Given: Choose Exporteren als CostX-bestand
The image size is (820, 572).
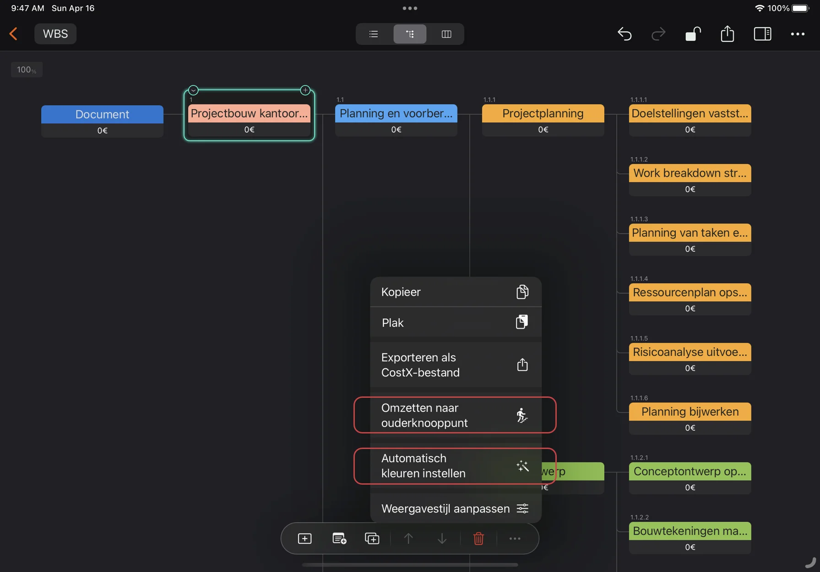Looking at the screenshot, I should [455, 365].
